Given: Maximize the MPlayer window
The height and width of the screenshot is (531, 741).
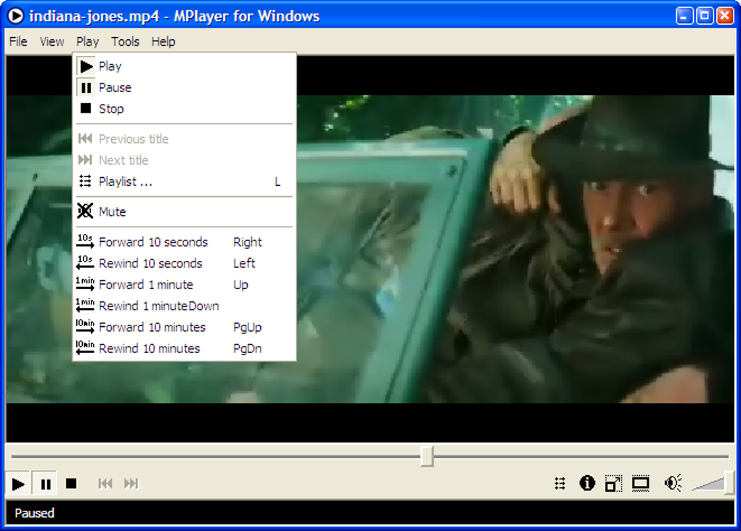Looking at the screenshot, I should tap(704, 15).
